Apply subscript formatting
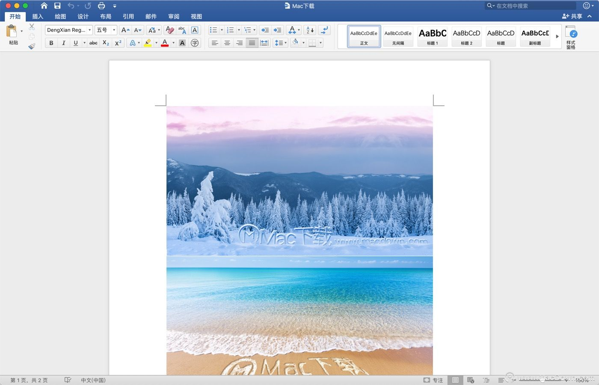 106,43
